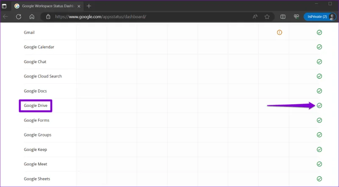This screenshot has height=187, width=339.
Task: View site information via the lock icon
Action: (48, 17)
